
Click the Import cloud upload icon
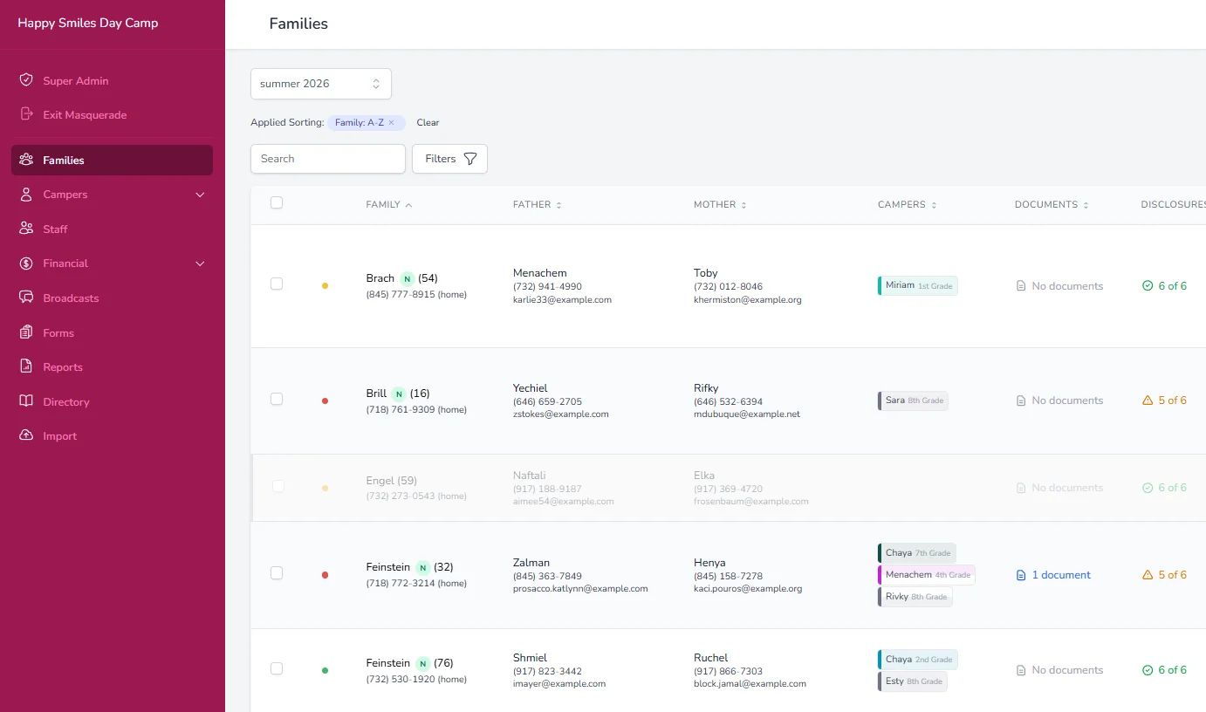click(x=26, y=435)
